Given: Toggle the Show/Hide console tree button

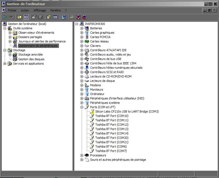Looking at the screenshot, I should [26, 17].
